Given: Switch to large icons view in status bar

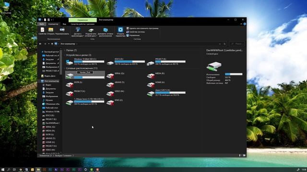Looking at the screenshot, I should coord(244,155).
